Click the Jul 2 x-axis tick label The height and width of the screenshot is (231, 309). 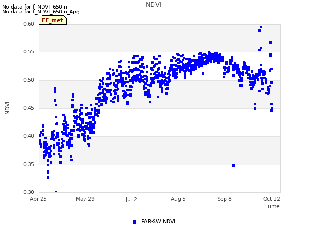[131, 199]
